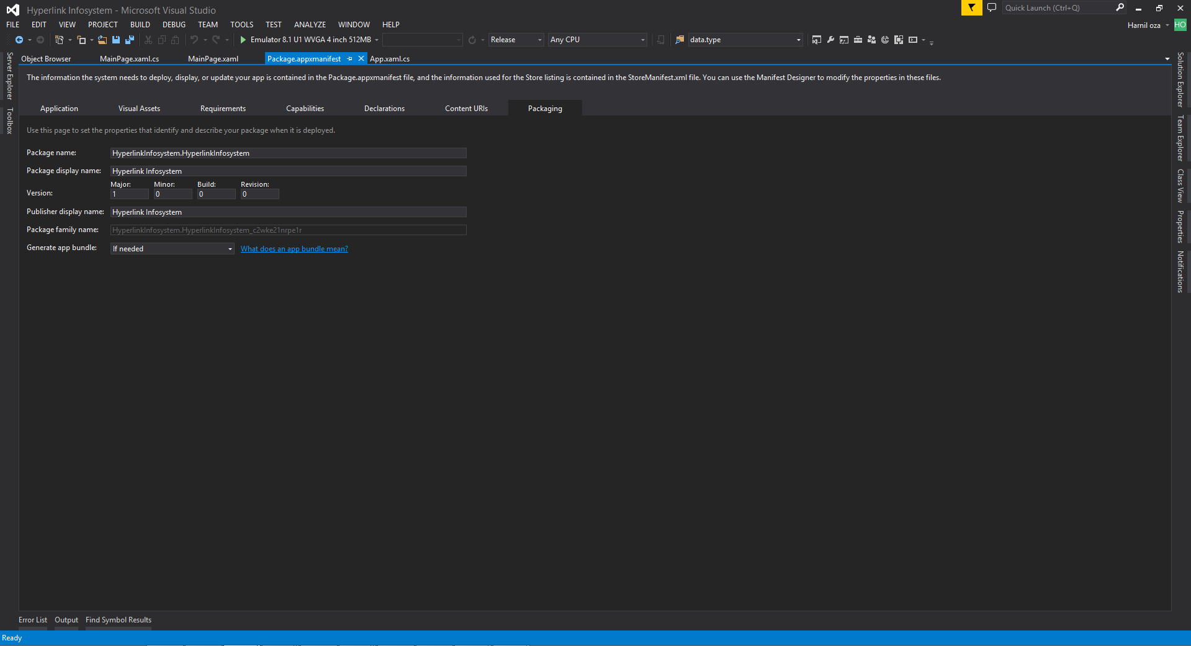This screenshot has width=1191, height=646.
Task: Expand the Harnil oza account dropdown
Action: (x=1167, y=25)
